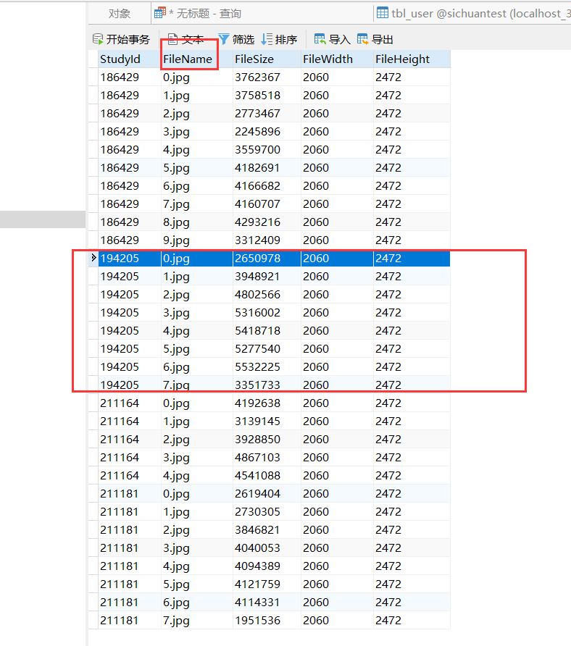Select the cell with FileSize 3762367
This screenshot has height=646, width=571.
[257, 77]
